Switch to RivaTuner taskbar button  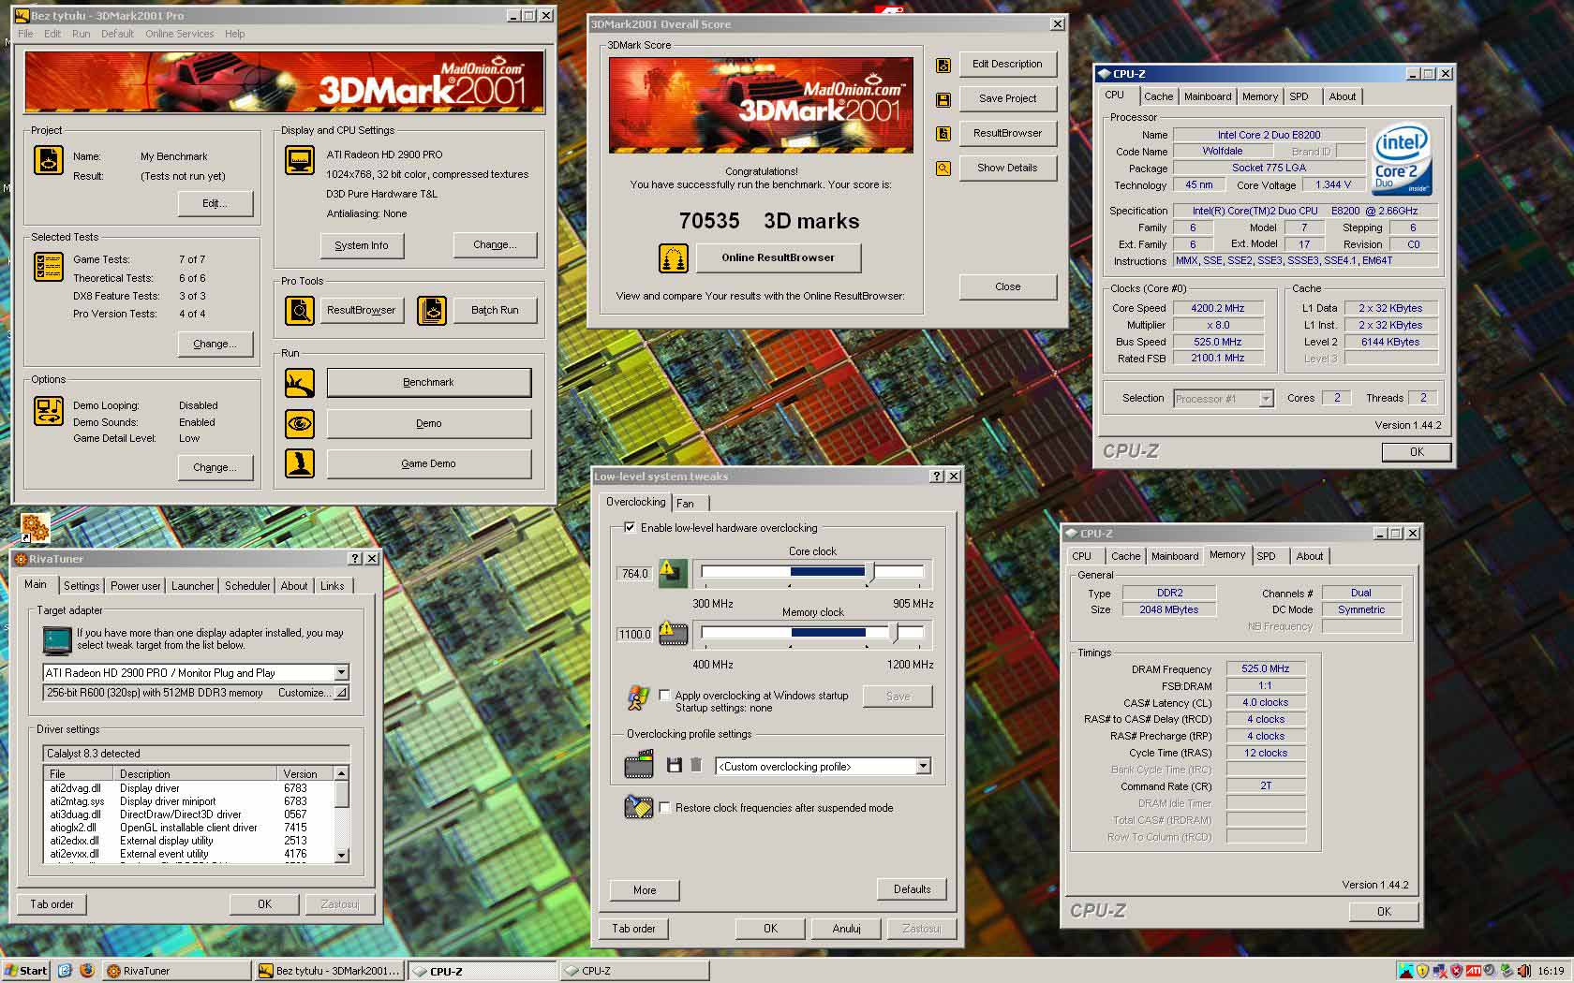(176, 971)
